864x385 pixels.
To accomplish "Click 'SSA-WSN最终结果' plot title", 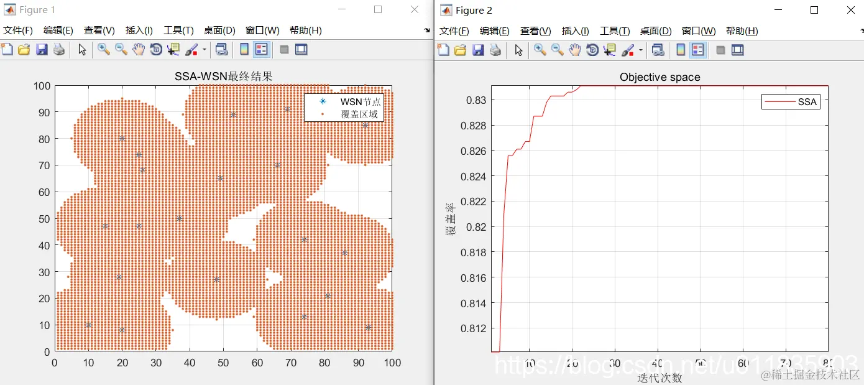I will [224, 77].
